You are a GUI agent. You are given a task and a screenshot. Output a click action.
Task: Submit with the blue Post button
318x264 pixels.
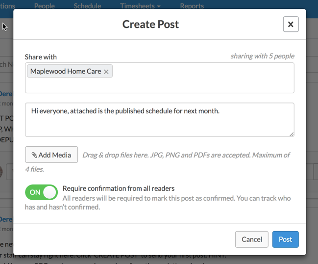(x=285, y=239)
